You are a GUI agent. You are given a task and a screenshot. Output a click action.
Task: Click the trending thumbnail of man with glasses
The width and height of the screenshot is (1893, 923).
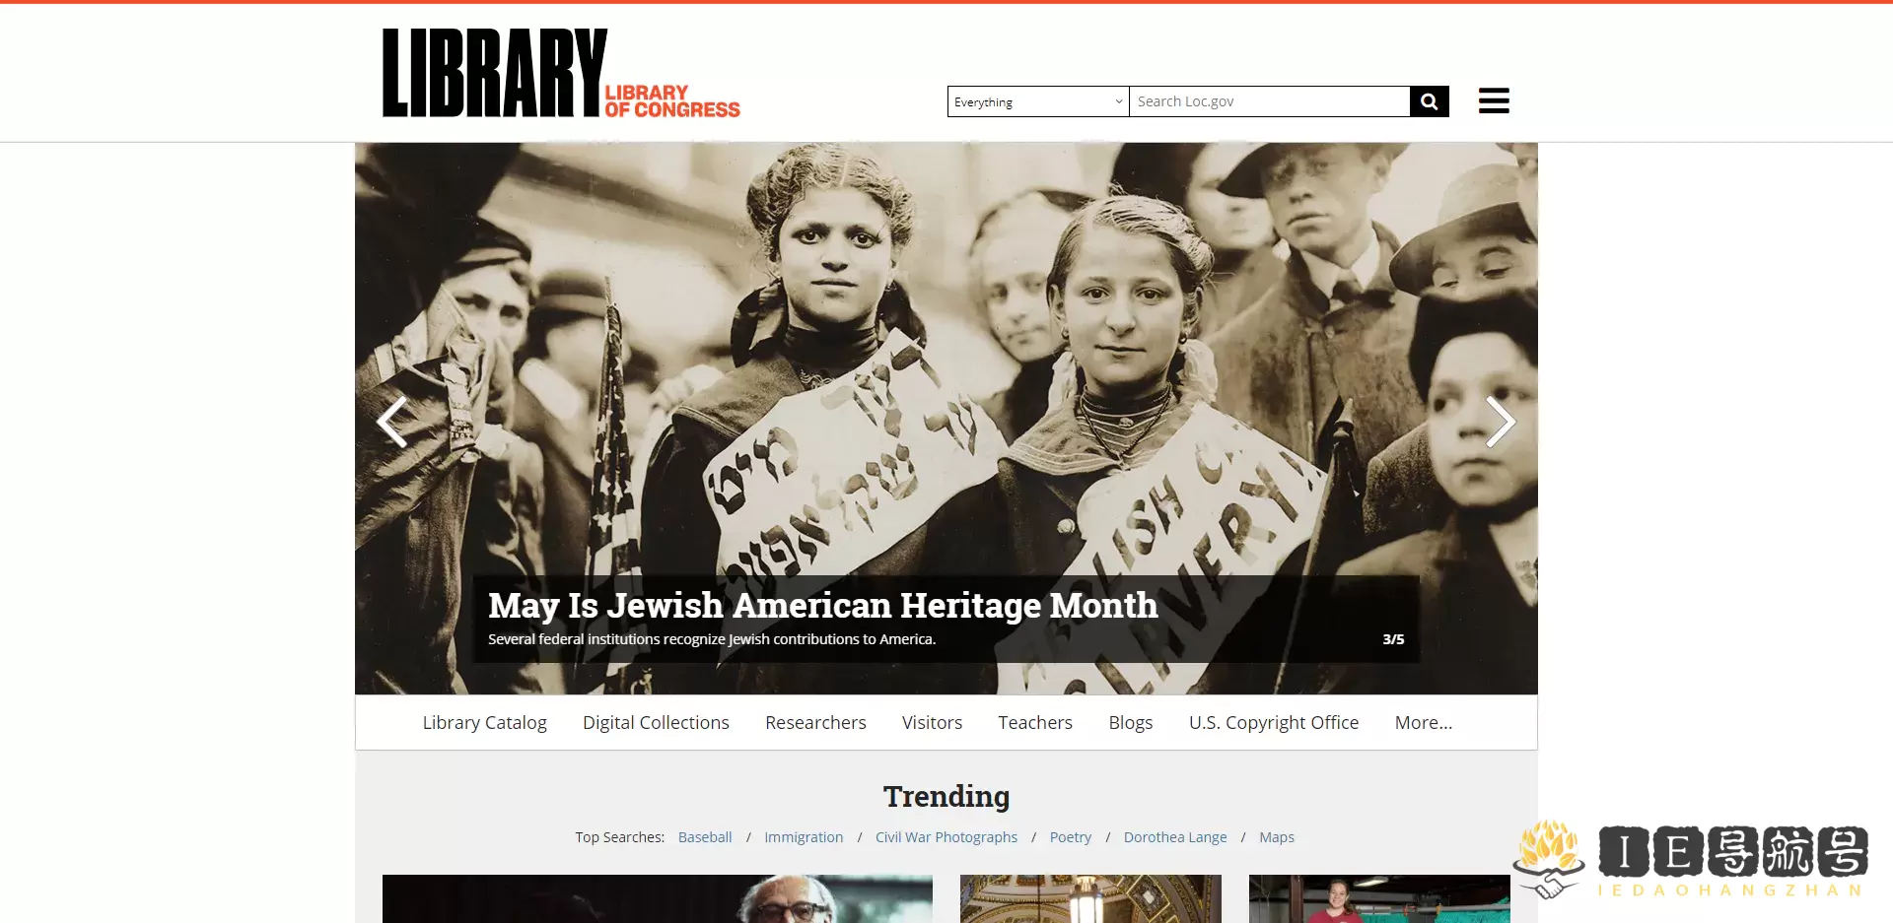coord(658,898)
